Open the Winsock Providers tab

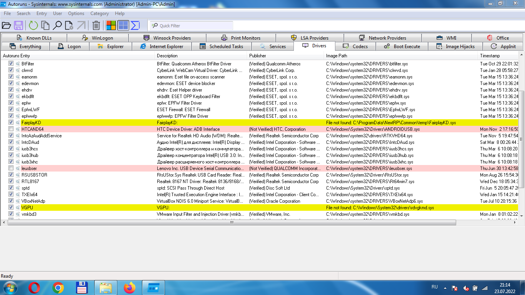(167, 38)
